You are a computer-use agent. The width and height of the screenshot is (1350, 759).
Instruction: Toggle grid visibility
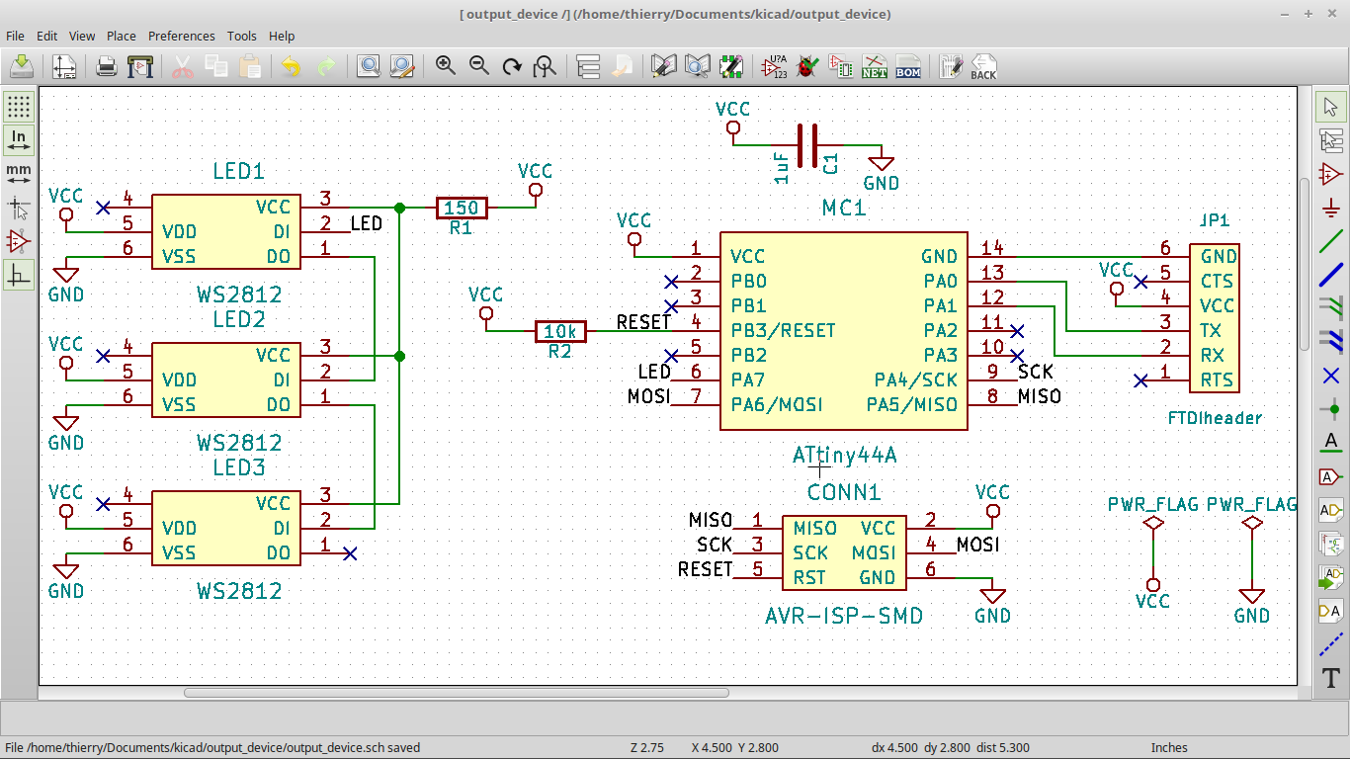point(19,107)
